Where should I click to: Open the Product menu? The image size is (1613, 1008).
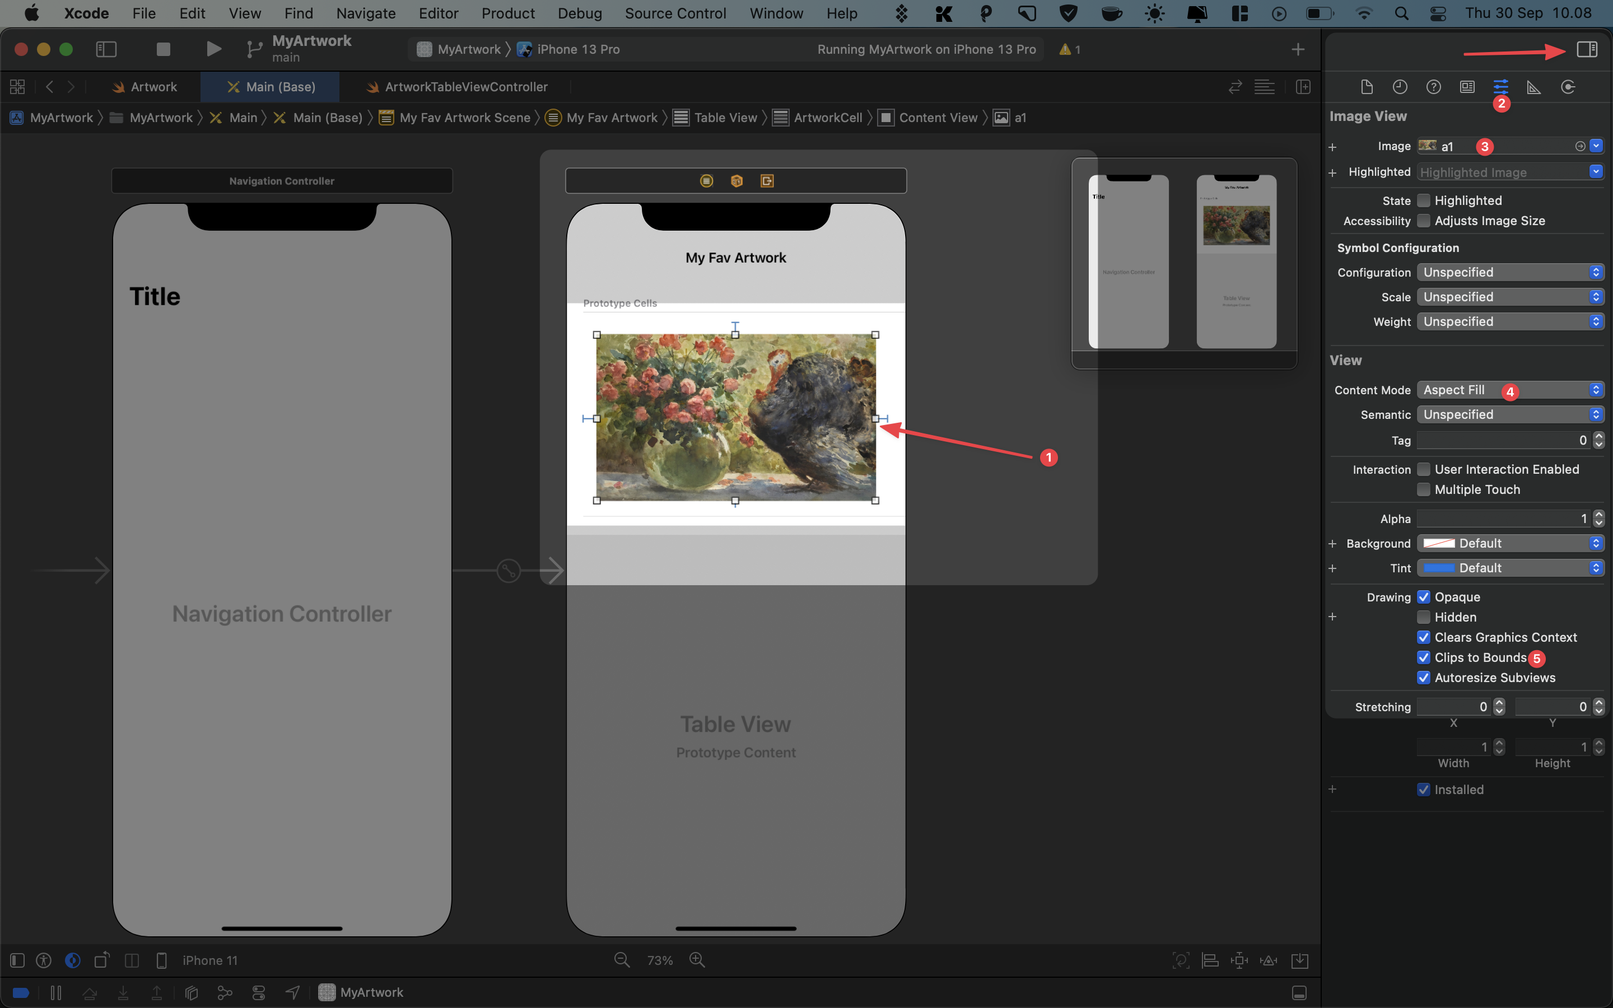click(x=508, y=13)
